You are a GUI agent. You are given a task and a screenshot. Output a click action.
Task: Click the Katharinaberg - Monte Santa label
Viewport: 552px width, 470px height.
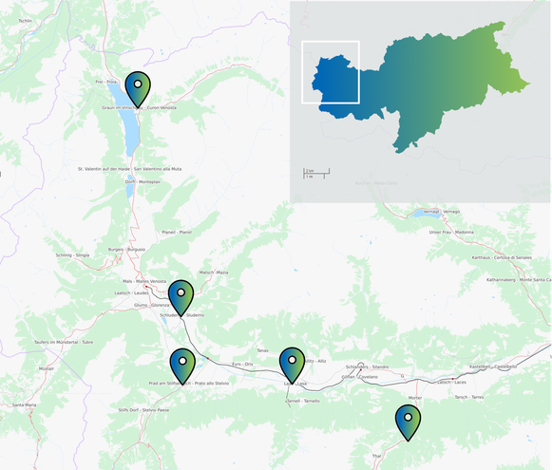(x=520, y=280)
